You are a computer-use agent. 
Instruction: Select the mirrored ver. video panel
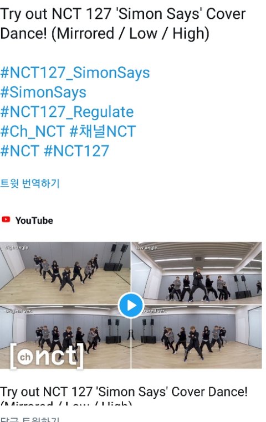point(197,337)
